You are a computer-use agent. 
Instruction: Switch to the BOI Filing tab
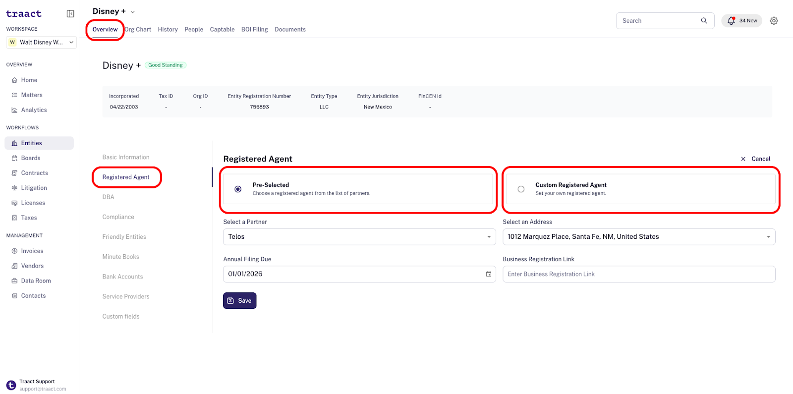[x=255, y=30]
